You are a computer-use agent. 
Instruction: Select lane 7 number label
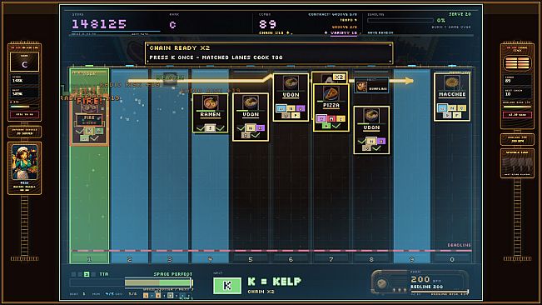point(331,259)
